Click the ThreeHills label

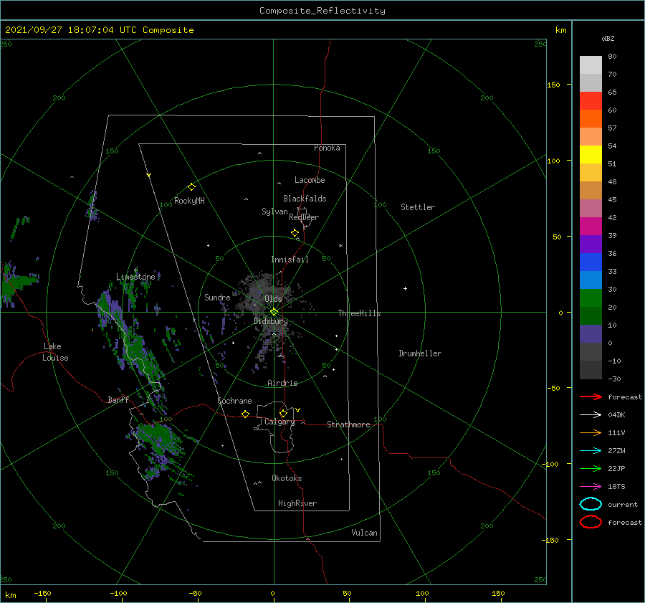tap(360, 313)
